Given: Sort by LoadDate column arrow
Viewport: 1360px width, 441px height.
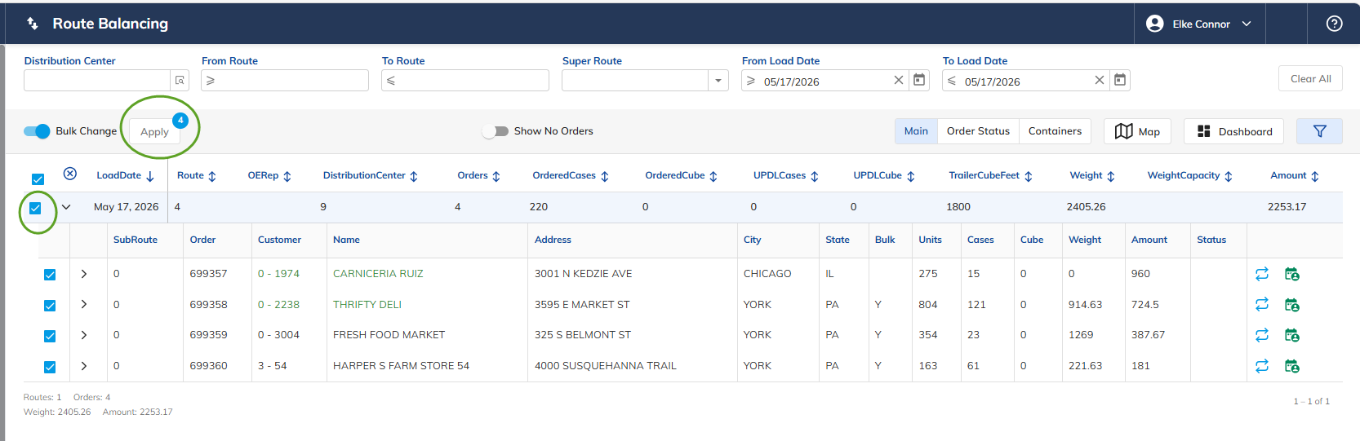Looking at the screenshot, I should [150, 176].
